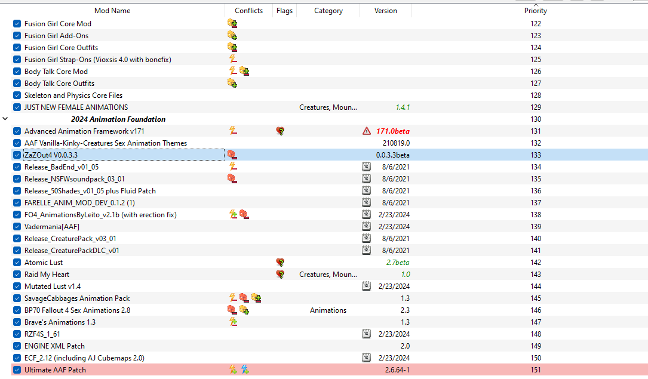The height and width of the screenshot is (379, 648).
Task: Click the 0.0.3.3beta version cell
Action: (x=392, y=155)
